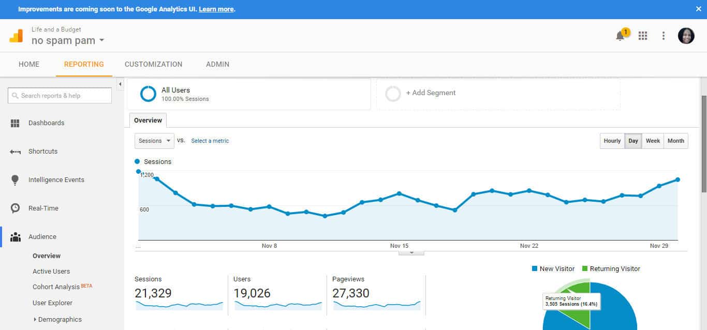
Task: Click the Add Segment circle icon
Action: point(393,94)
